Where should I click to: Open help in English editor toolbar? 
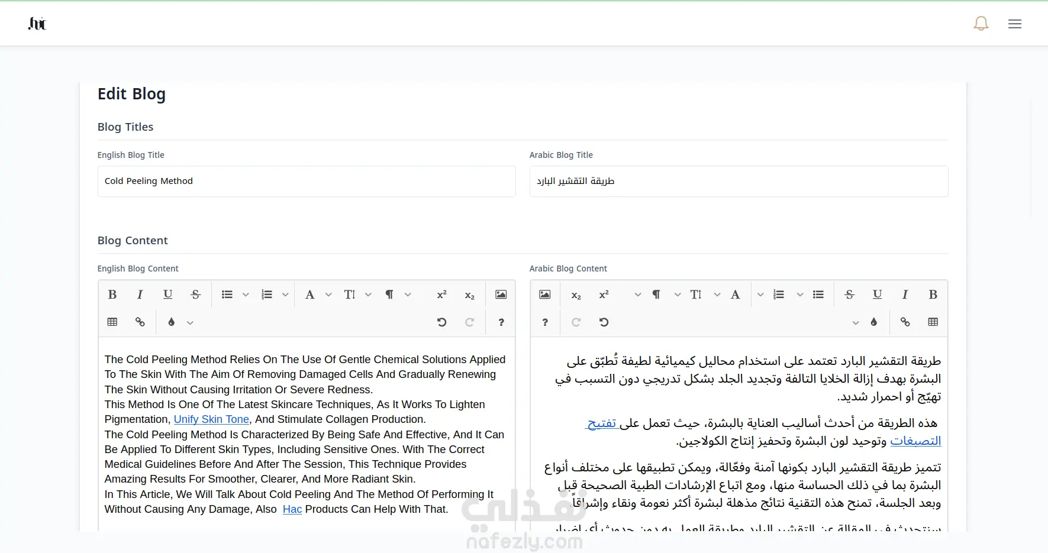(501, 322)
